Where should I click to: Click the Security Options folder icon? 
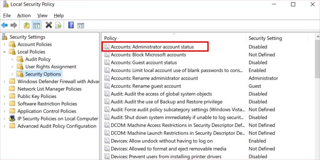point(20,74)
